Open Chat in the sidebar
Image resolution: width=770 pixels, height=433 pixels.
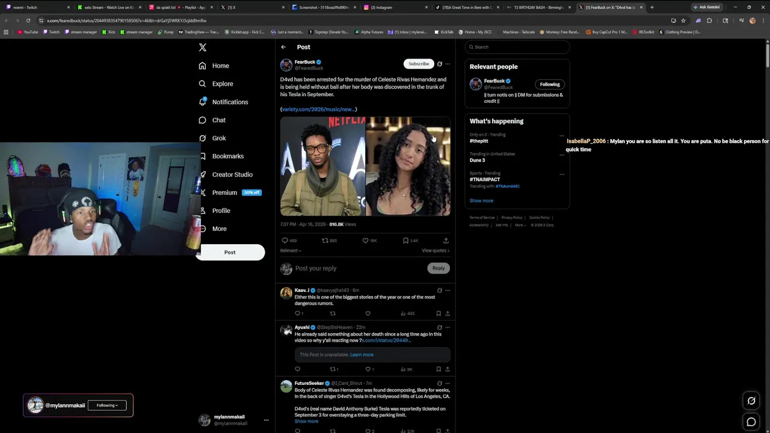tap(212, 120)
